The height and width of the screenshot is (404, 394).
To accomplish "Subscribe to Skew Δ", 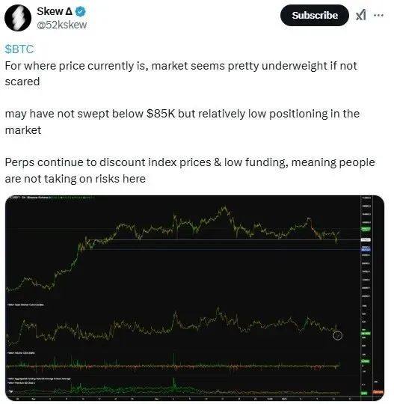I will [315, 15].
